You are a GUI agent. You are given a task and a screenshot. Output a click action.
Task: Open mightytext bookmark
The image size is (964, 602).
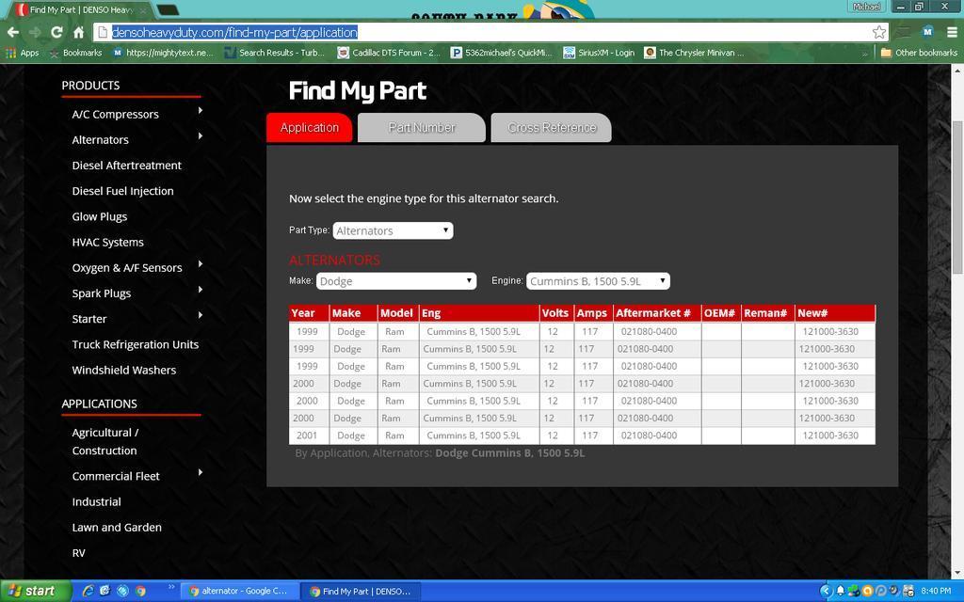coord(164,53)
